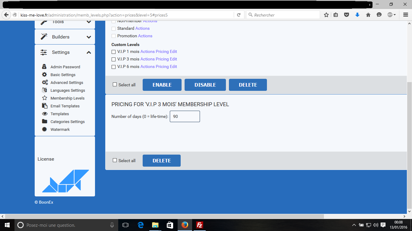Open the Adblock Plus ABP icon
This screenshot has height=231, width=412.
(x=390, y=15)
